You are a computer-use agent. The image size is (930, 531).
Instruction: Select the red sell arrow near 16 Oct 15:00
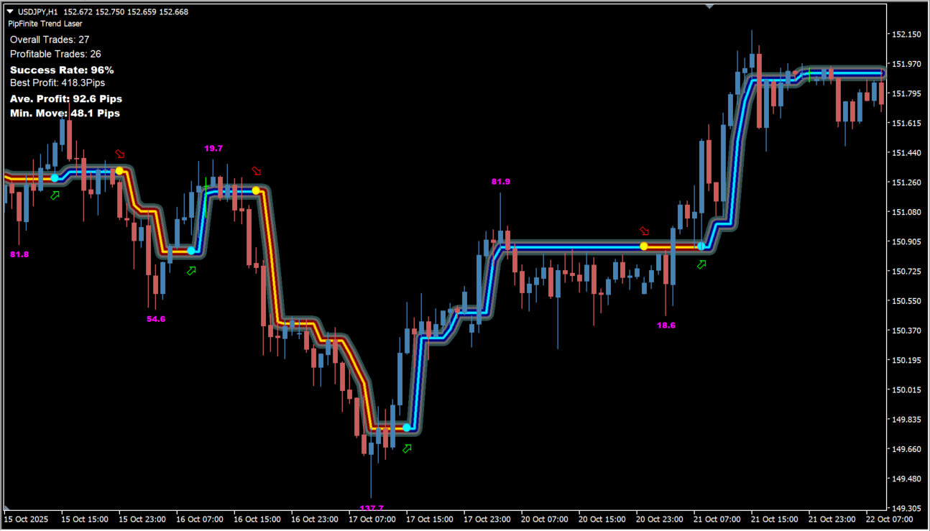tap(256, 172)
